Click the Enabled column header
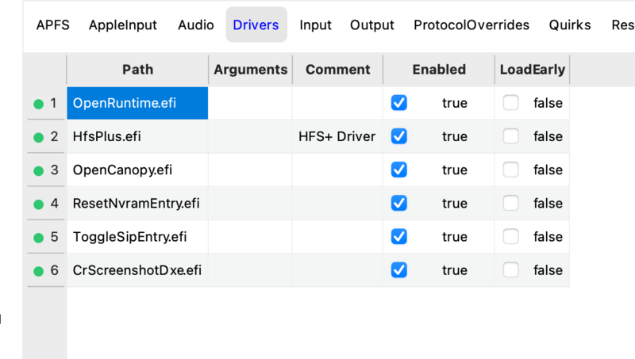Viewport: 635px width, 359px height. [x=439, y=70]
